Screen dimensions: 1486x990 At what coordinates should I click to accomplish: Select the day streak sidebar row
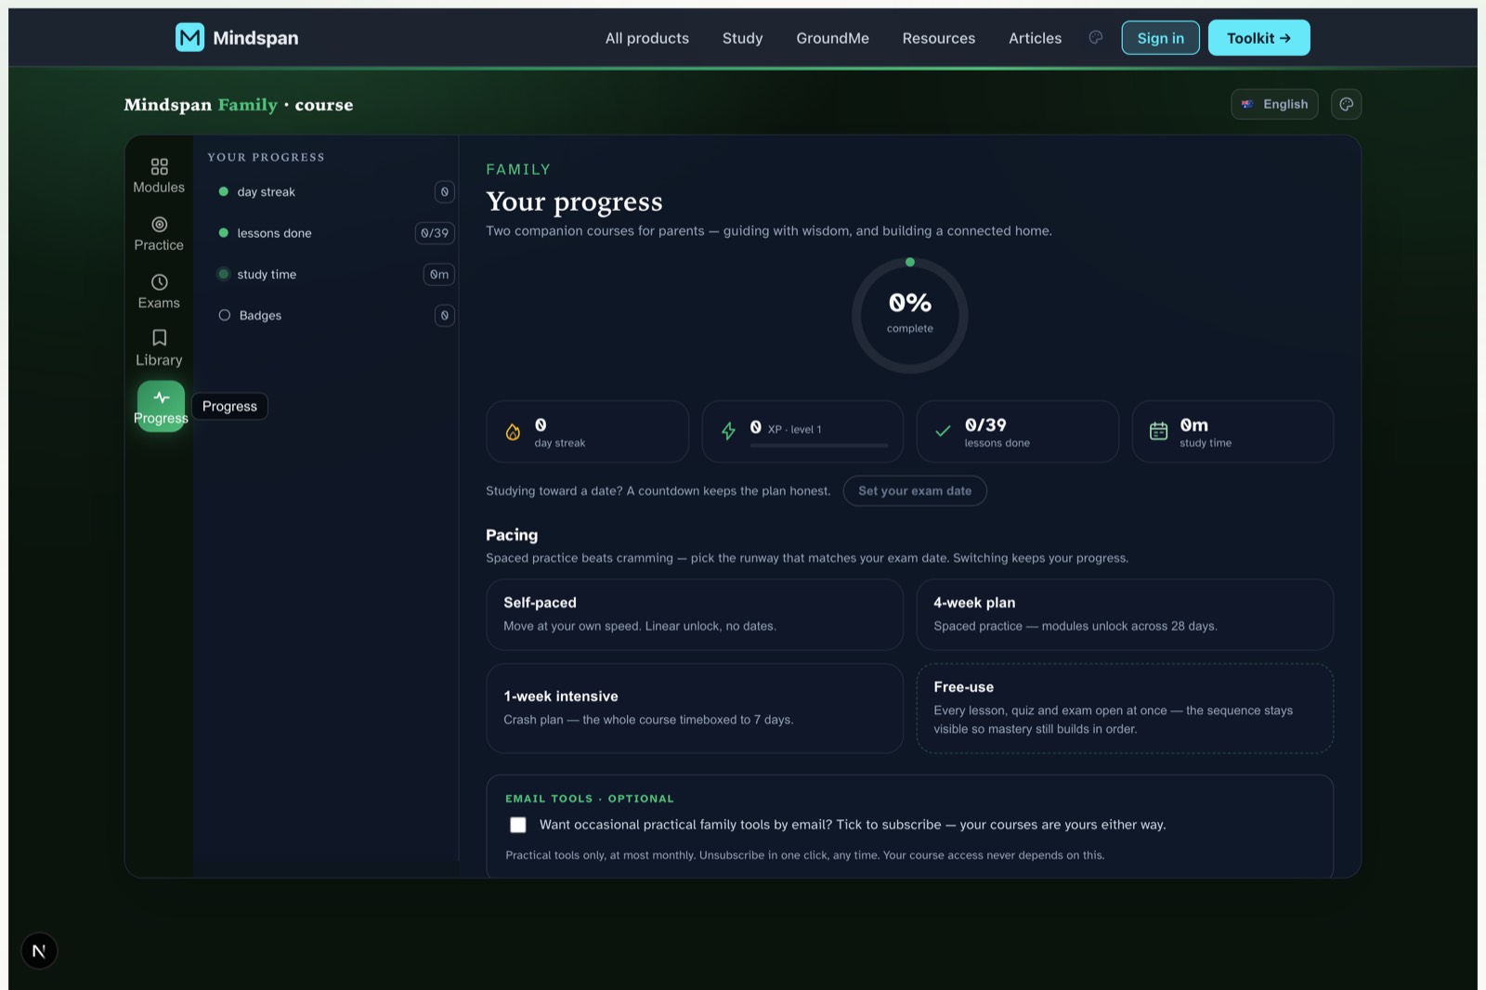(x=332, y=192)
